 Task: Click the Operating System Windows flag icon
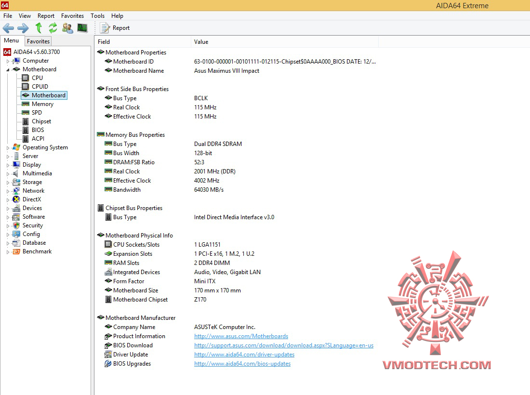click(x=16, y=147)
